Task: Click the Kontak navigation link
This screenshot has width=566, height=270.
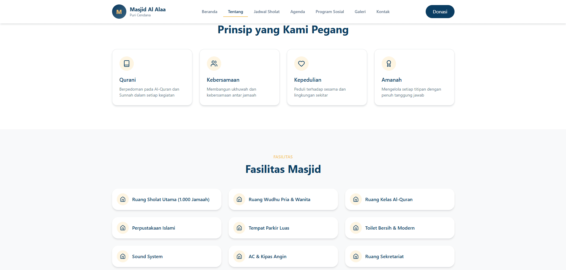Action: point(383,12)
